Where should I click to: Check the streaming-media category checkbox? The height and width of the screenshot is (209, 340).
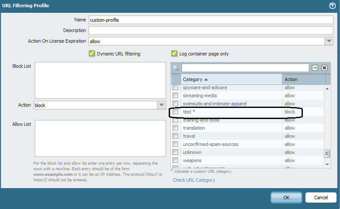point(175,96)
